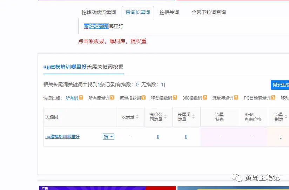Click the help icon beside 所有词
Screen dimensions: 289x190
[x=81, y=98]
